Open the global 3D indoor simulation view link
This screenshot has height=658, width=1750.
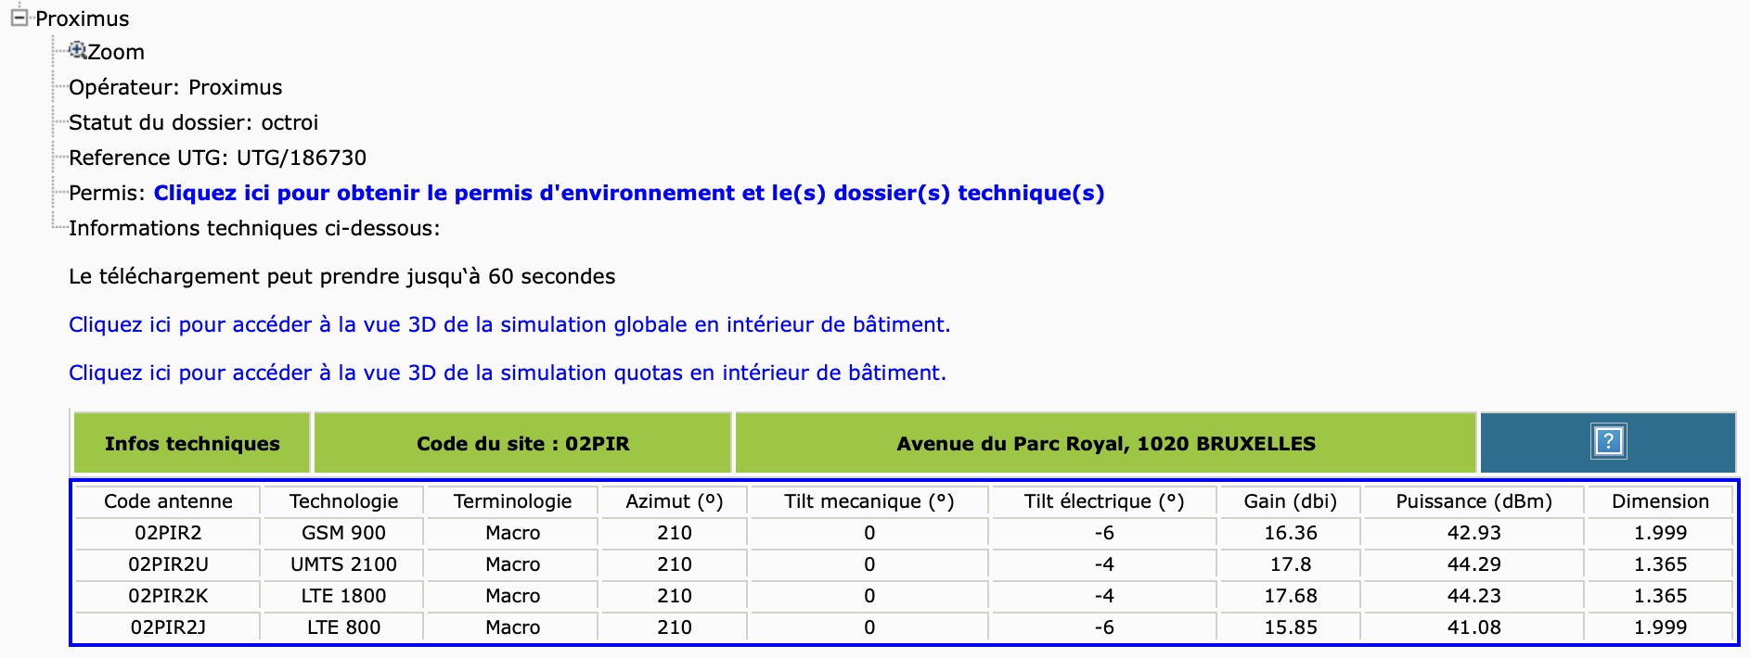point(509,324)
